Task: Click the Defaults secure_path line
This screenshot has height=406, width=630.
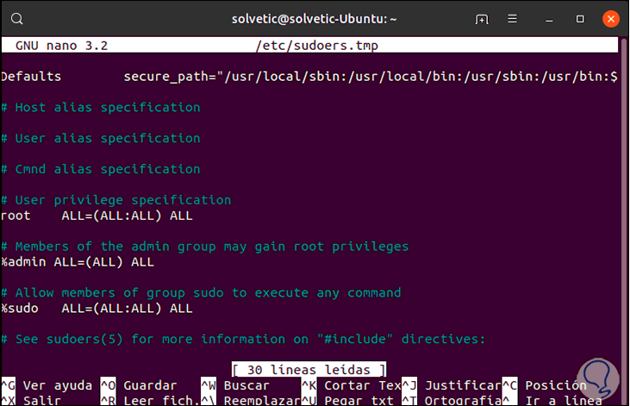Action: click(309, 77)
